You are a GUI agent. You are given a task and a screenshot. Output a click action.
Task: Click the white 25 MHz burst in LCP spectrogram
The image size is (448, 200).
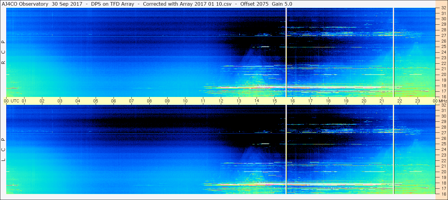(265, 144)
